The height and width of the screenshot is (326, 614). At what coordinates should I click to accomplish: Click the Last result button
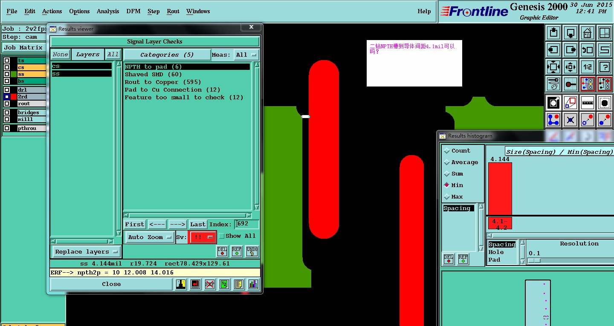[x=198, y=224]
